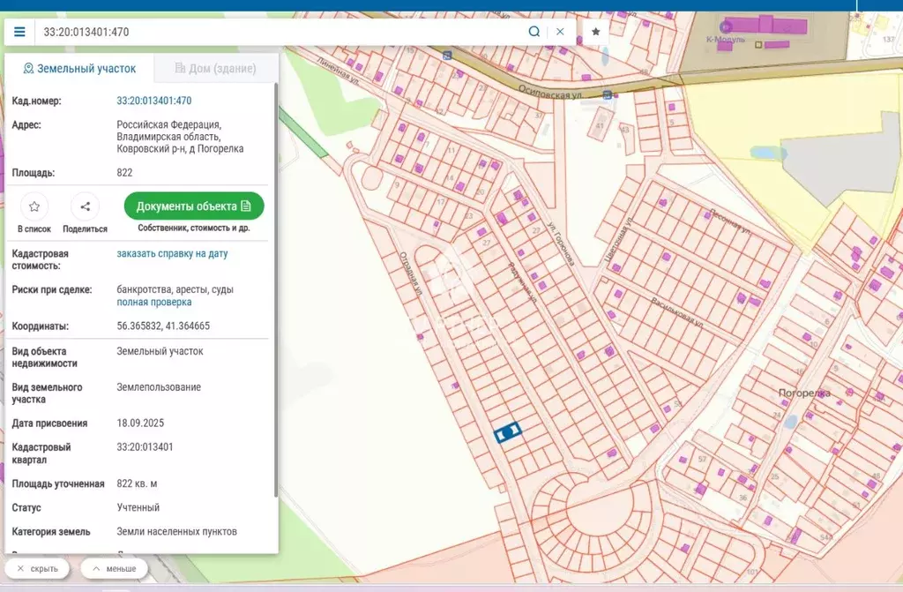This screenshot has height=592, width=903.
Task: Click the Документы объекта button
Action: click(194, 206)
